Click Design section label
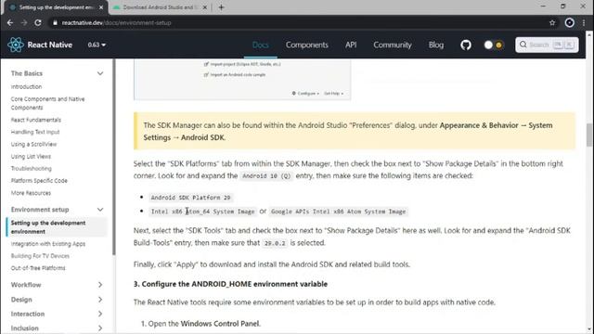Image resolution: width=594 pixels, height=334 pixels. coord(21,300)
